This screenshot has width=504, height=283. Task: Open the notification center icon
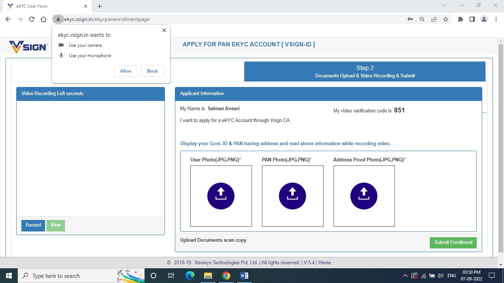(491, 276)
